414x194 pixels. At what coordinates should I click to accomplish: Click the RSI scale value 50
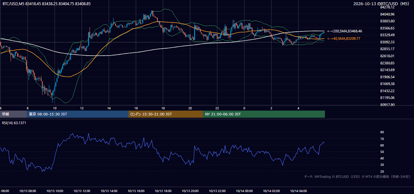pyautogui.click(x=382, y=152)
